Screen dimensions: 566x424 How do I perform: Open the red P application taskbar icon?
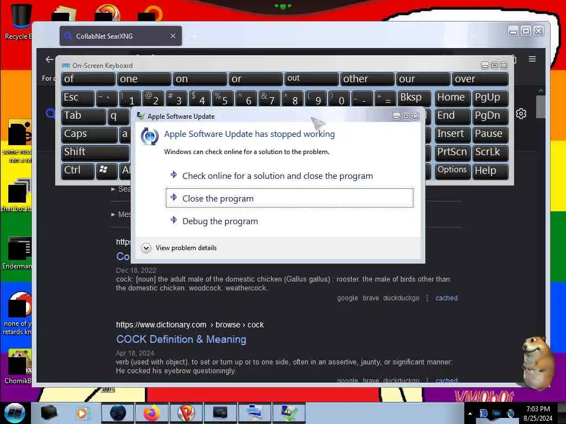(x=186, y=413)
